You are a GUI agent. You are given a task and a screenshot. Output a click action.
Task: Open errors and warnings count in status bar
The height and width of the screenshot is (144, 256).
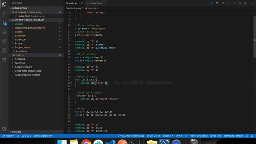pyautogui.click(x=26, y=136)
